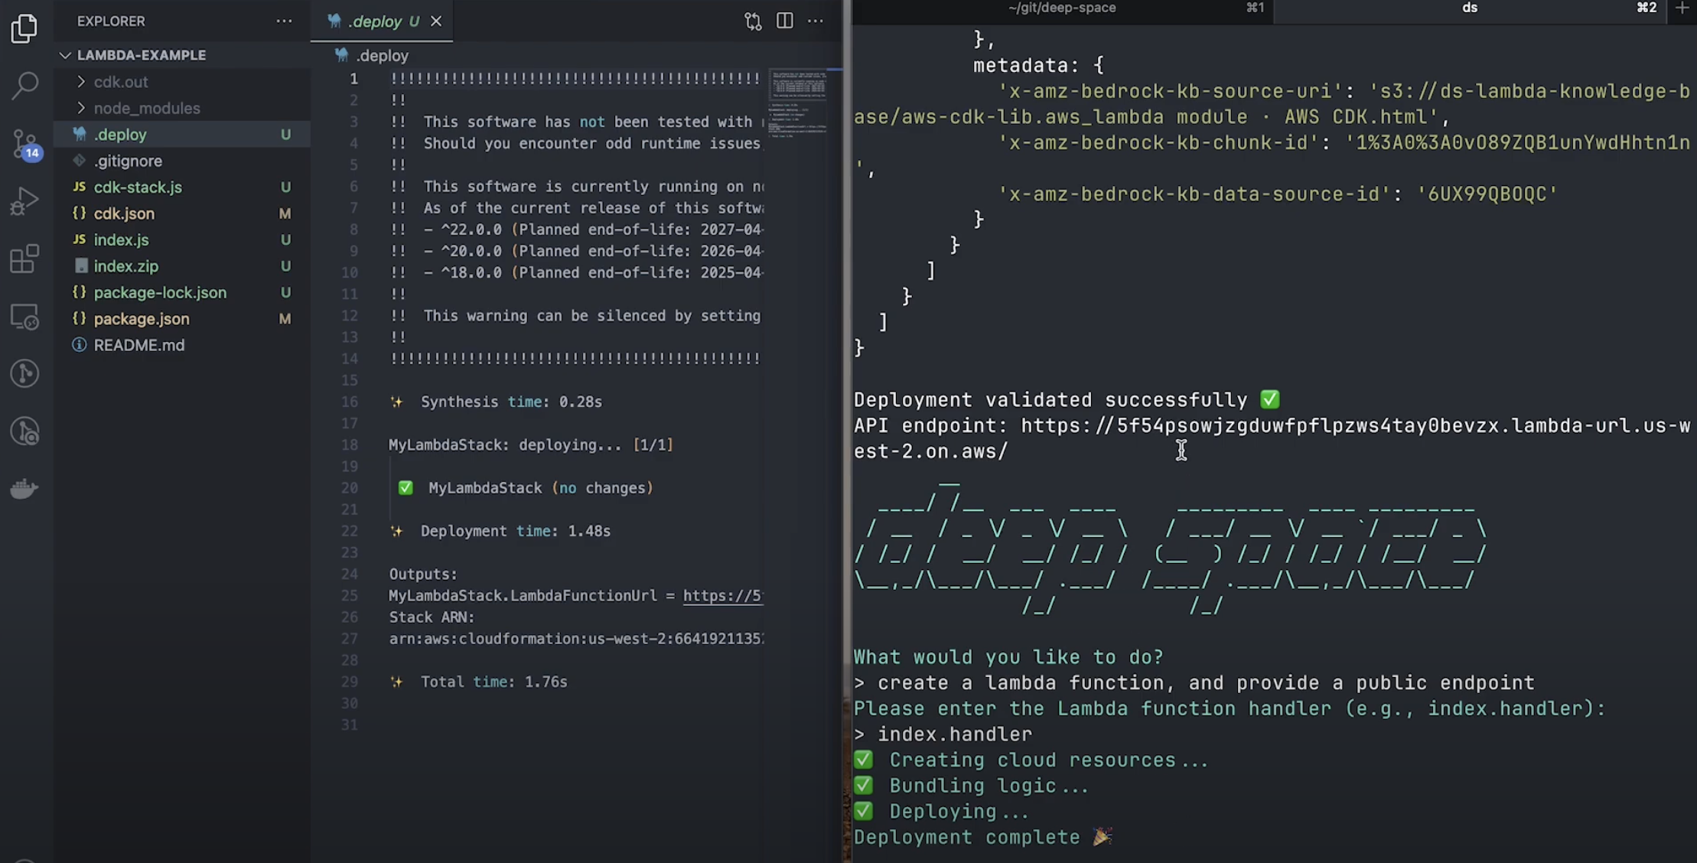The width and height of the screenshot is (1697, 863).
Task: Click the Explorer more actions ellipsis
Action: coord(284,21)
